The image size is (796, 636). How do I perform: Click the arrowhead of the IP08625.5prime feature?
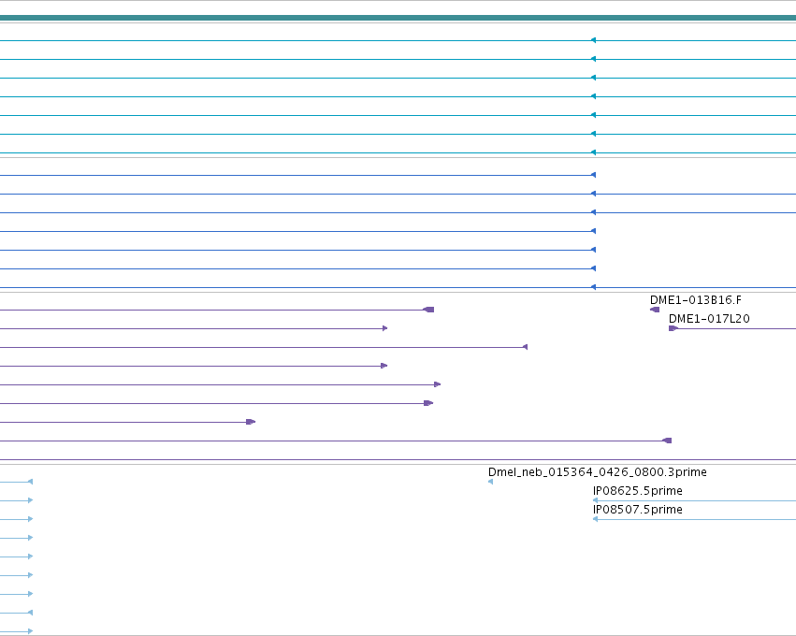click(x=596, y=500)
